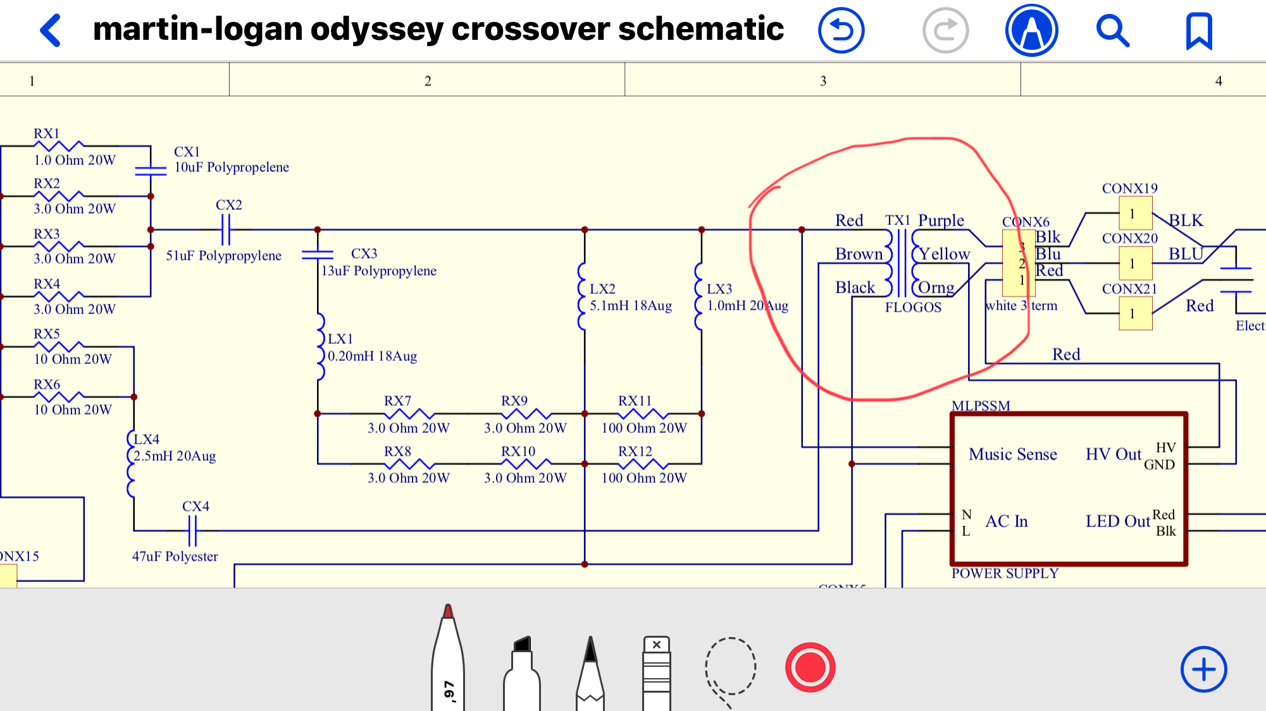Tap the white 3 term note
Screen dimensions: 1266x711
click(x=1021, y=306)
